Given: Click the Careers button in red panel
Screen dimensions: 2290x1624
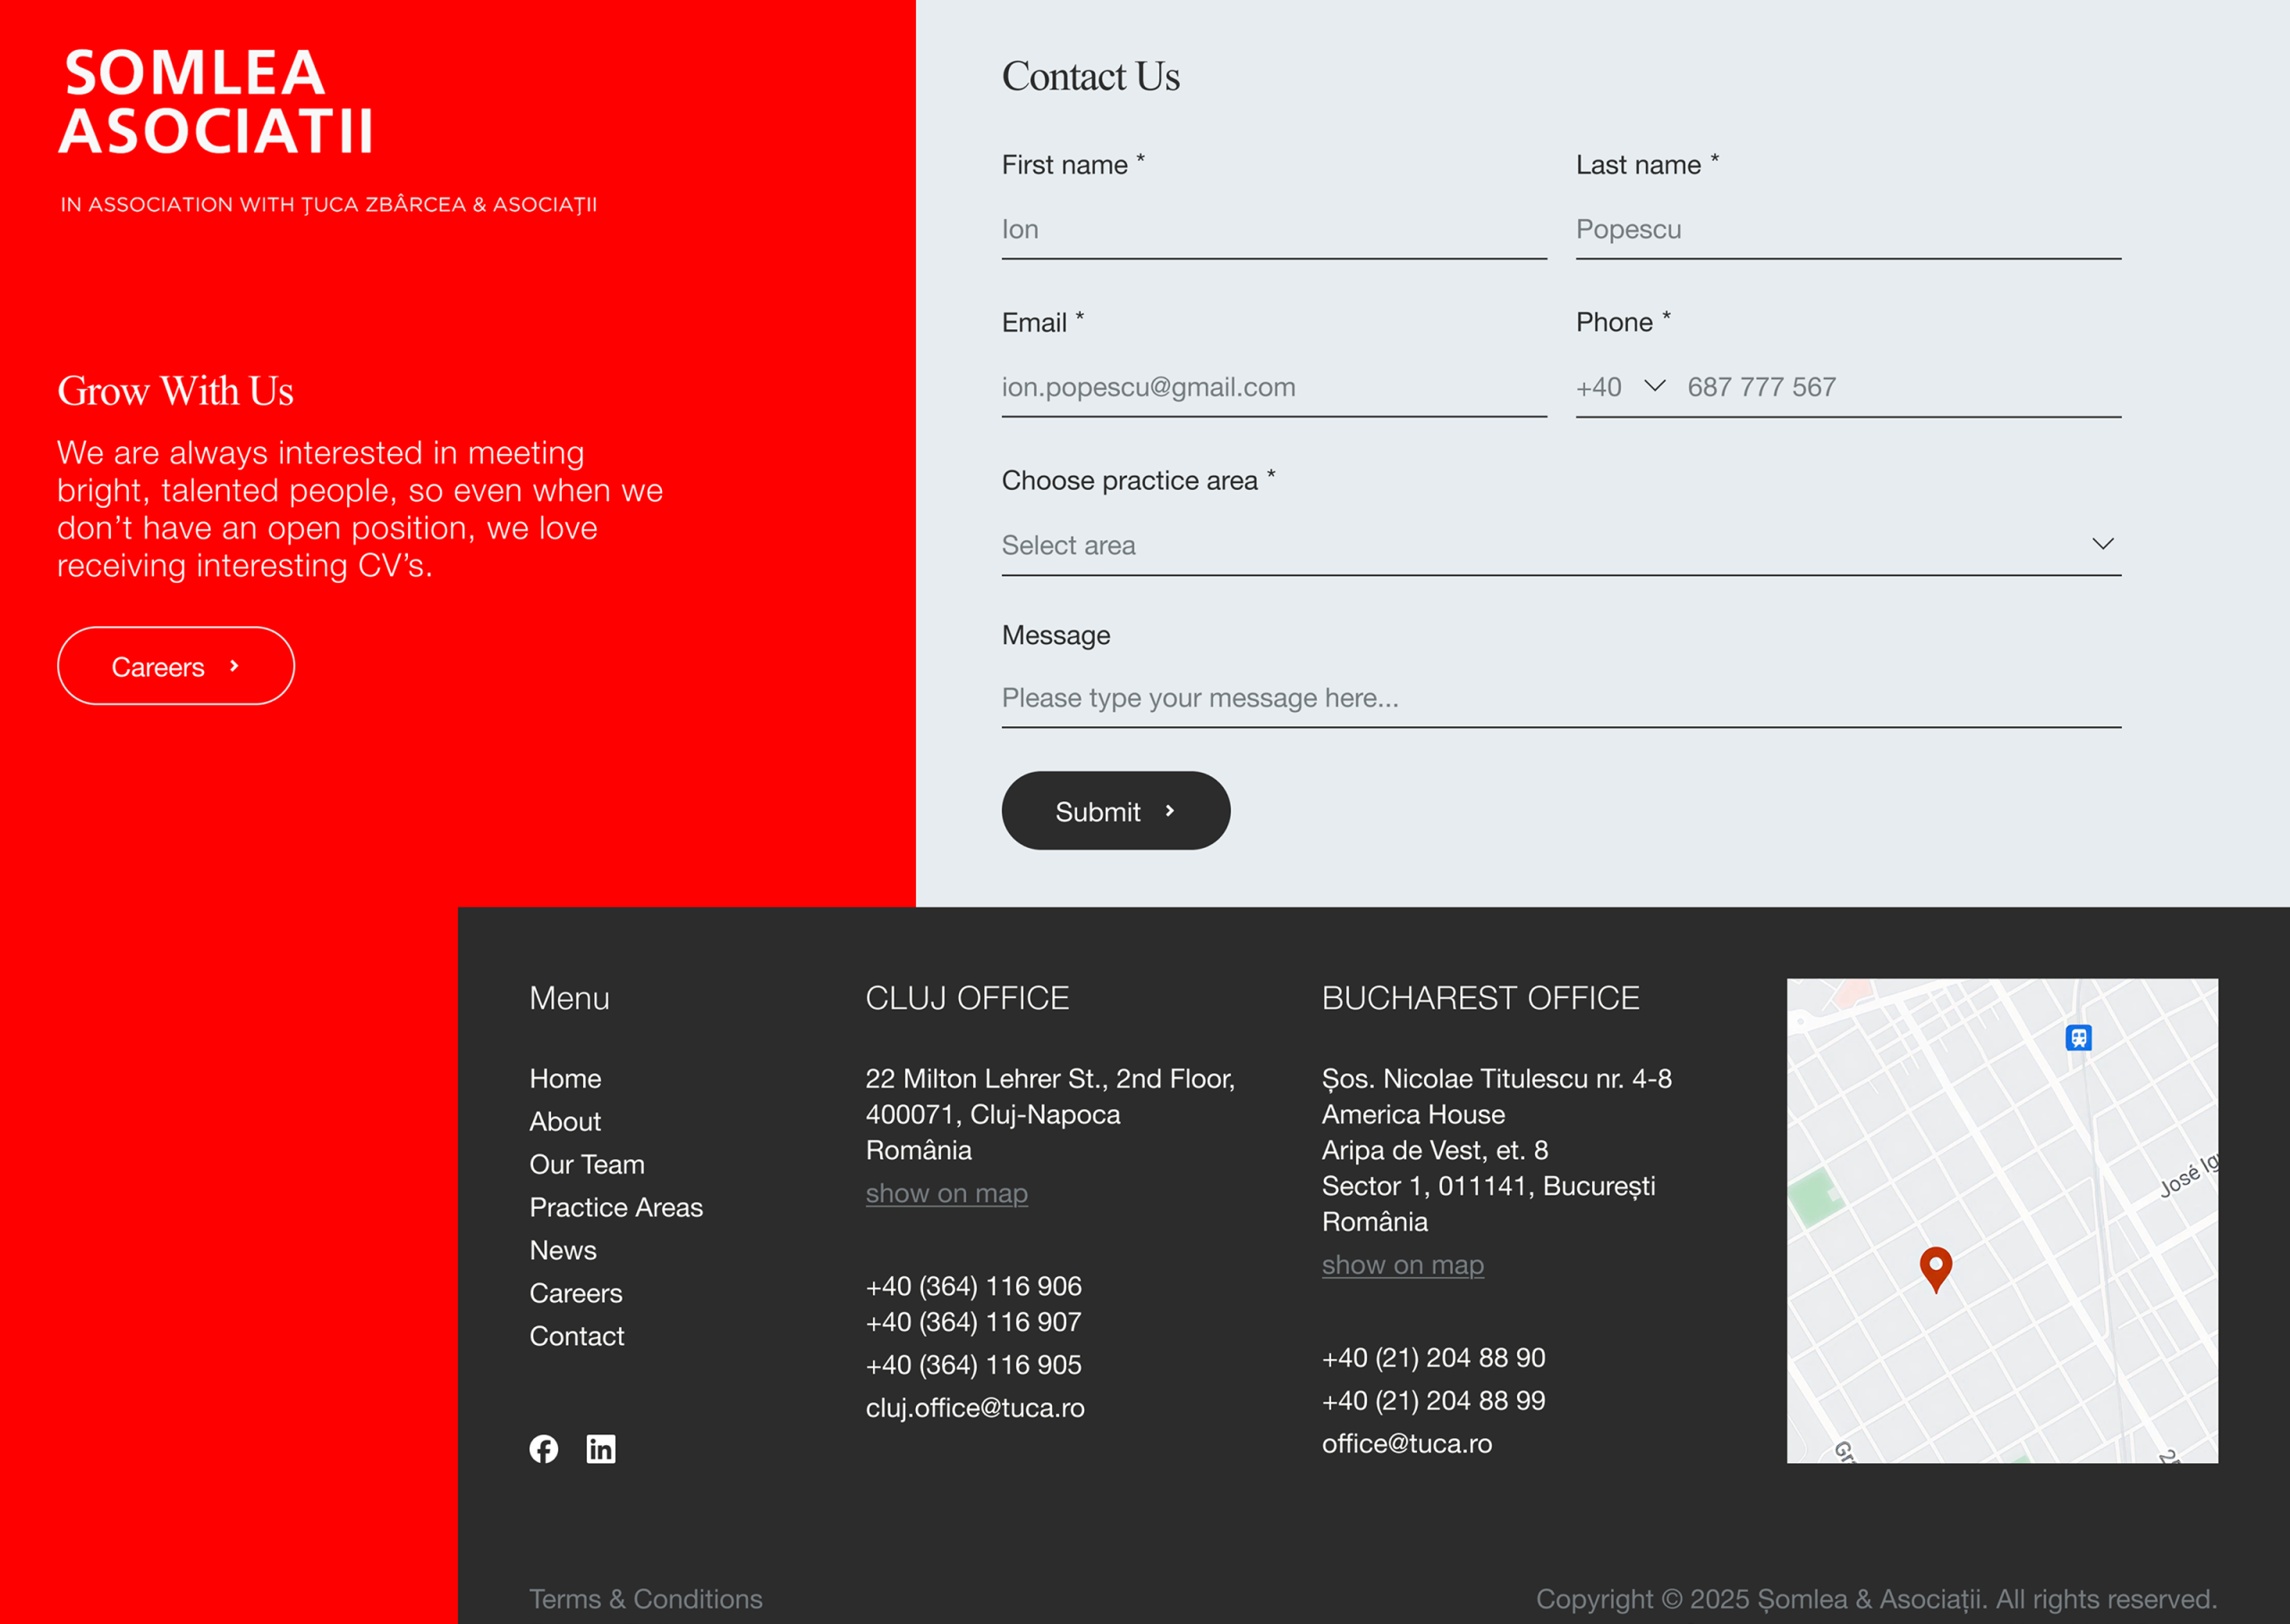Looking at the screenshot, I should 176,666.
